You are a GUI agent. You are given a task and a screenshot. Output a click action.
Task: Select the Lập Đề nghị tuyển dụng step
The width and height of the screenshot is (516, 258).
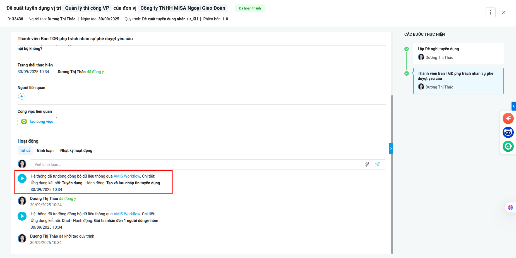458,54
